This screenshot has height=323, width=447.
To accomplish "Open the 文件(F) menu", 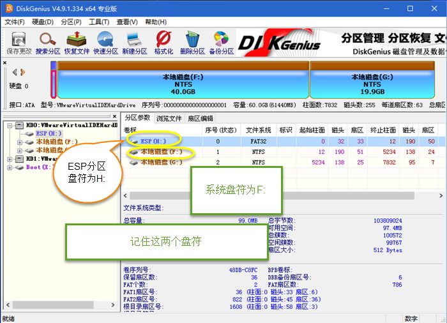I will 15,22.
